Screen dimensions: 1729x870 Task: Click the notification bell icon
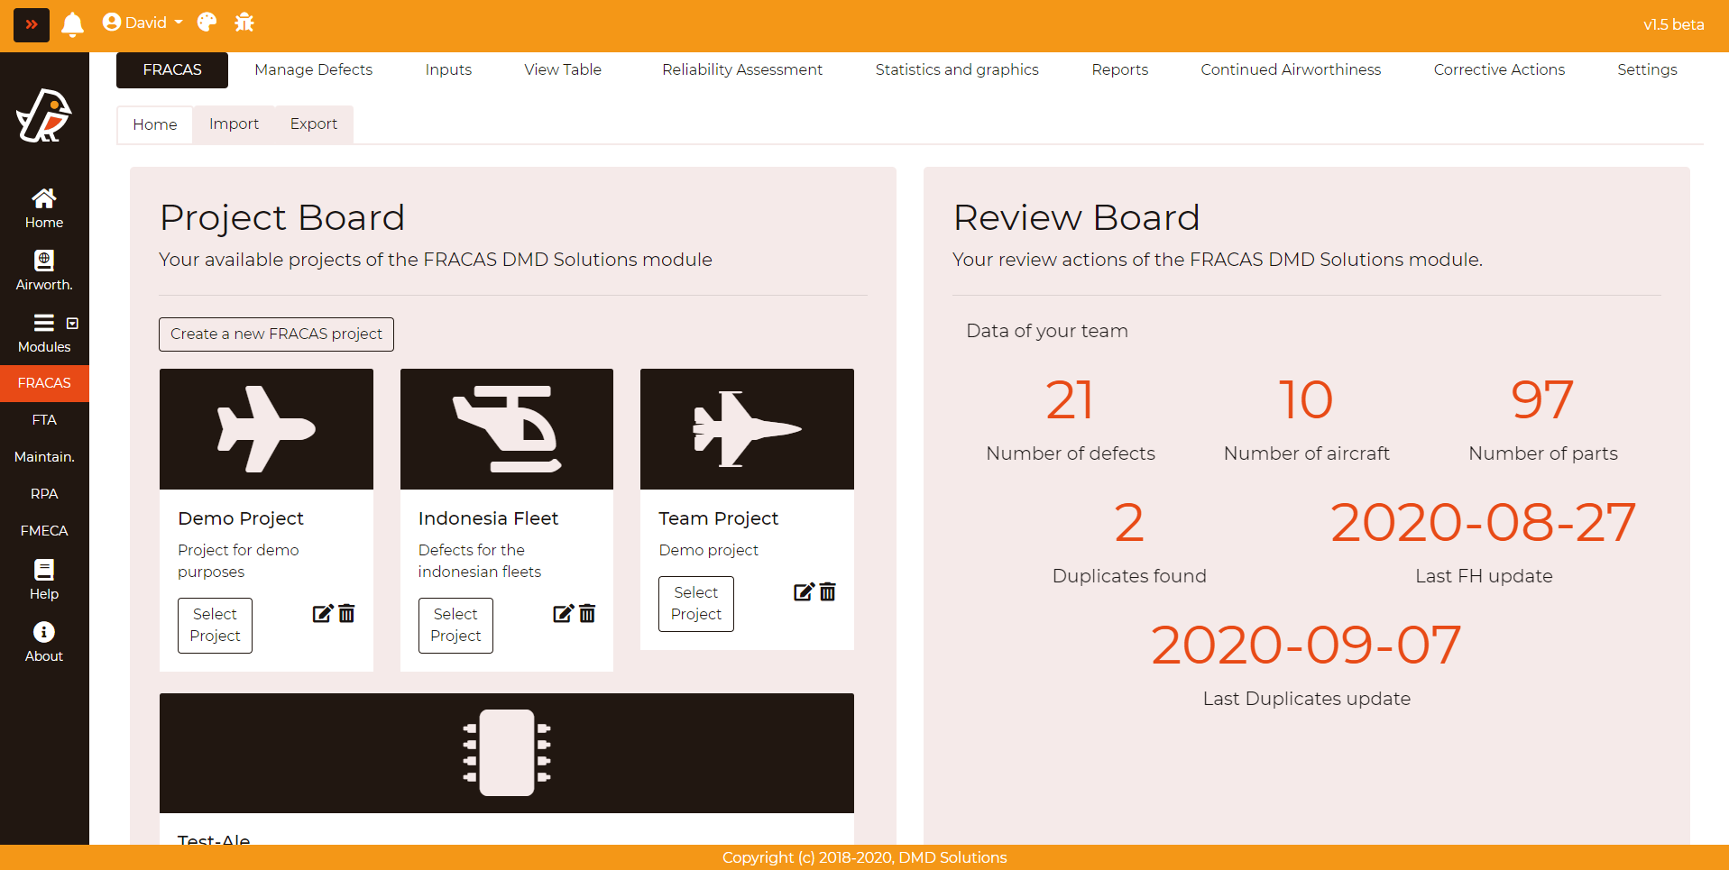pos(72,23)
